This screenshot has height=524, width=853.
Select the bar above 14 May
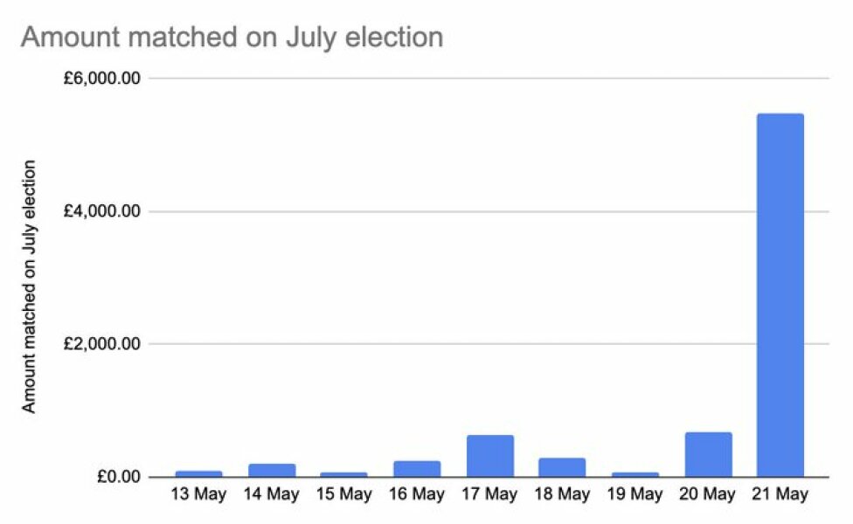coord(272,470)
